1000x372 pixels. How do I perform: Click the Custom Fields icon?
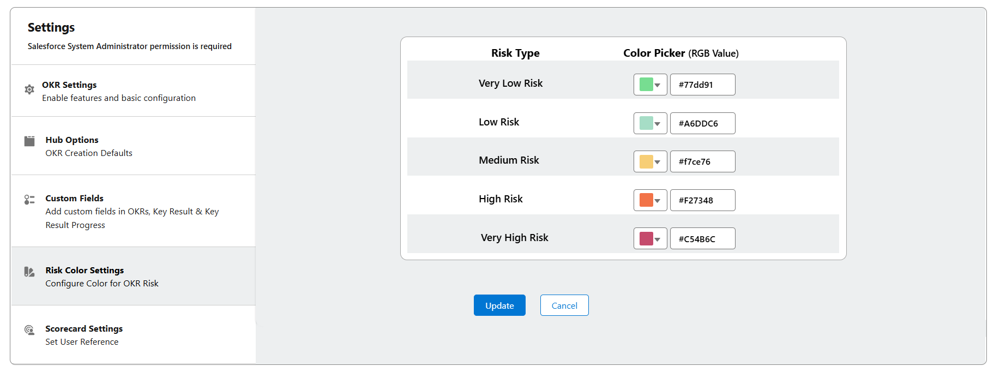[29, 200]
